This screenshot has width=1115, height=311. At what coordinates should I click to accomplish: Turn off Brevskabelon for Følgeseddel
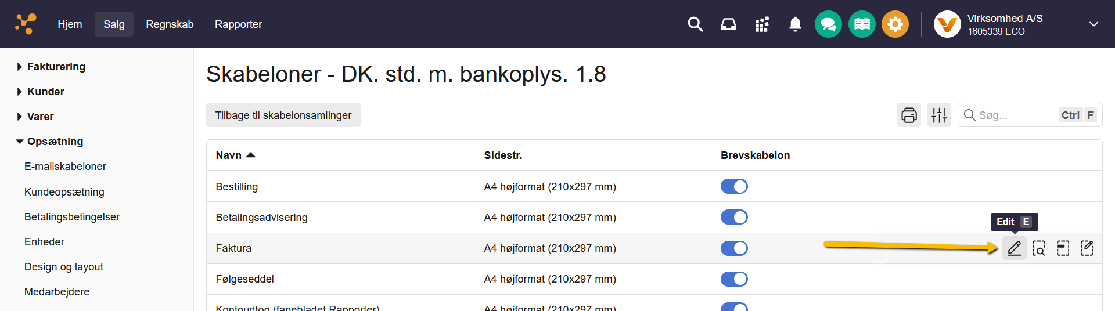pos(734,279)
